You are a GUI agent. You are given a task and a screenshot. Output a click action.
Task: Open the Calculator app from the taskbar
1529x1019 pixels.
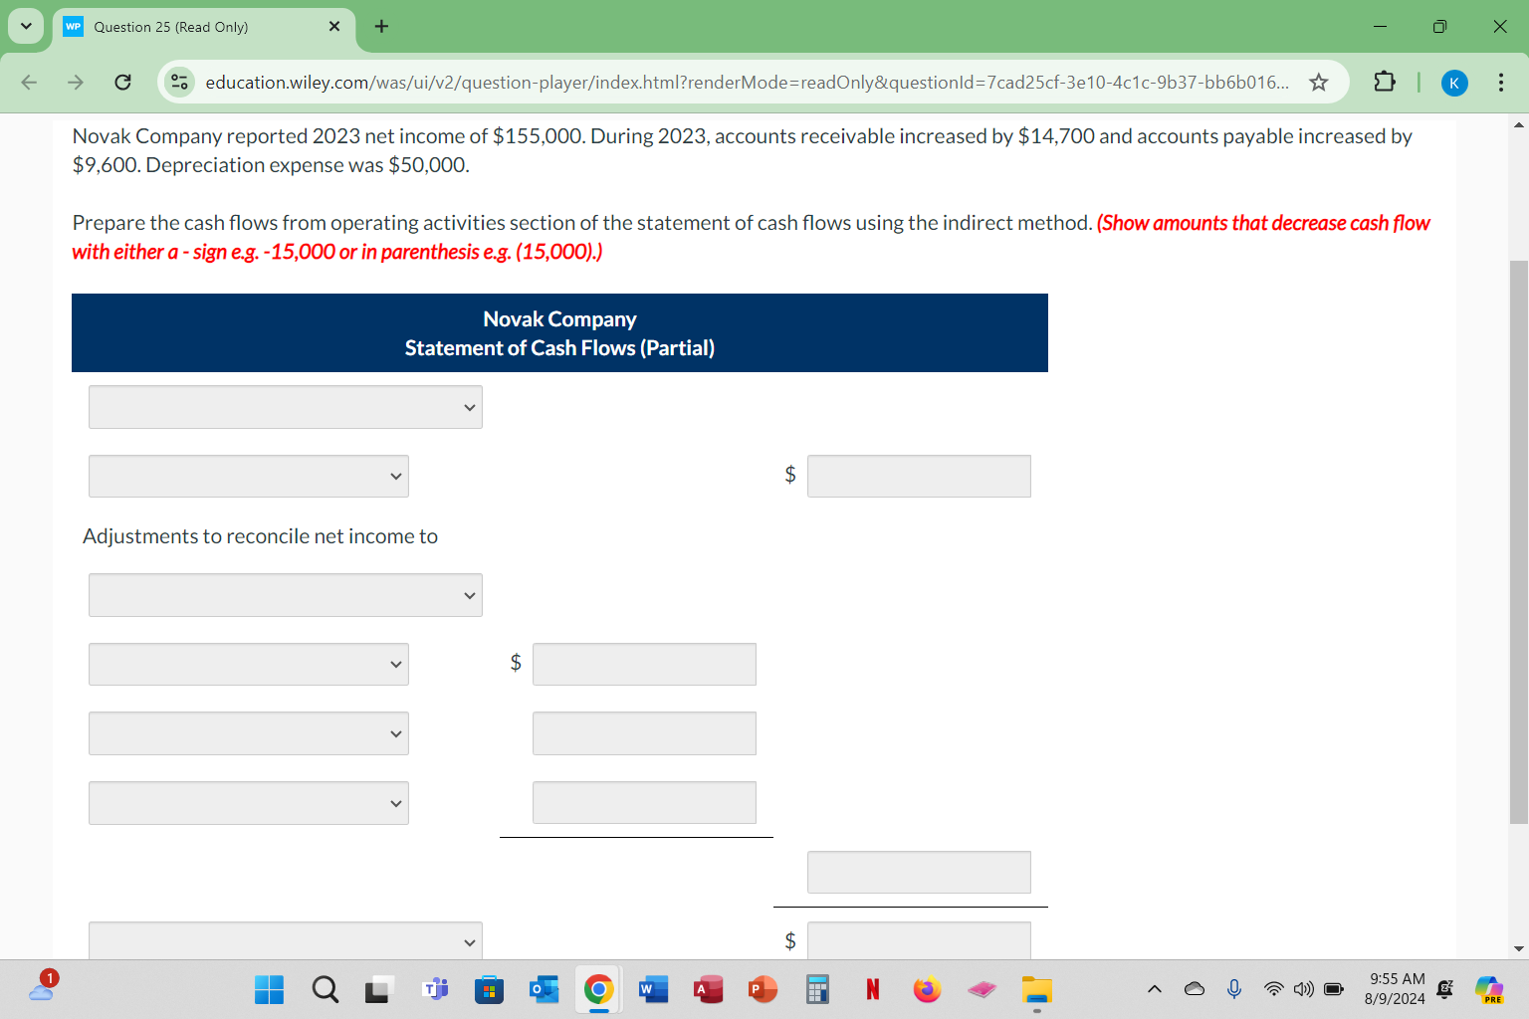816,989
